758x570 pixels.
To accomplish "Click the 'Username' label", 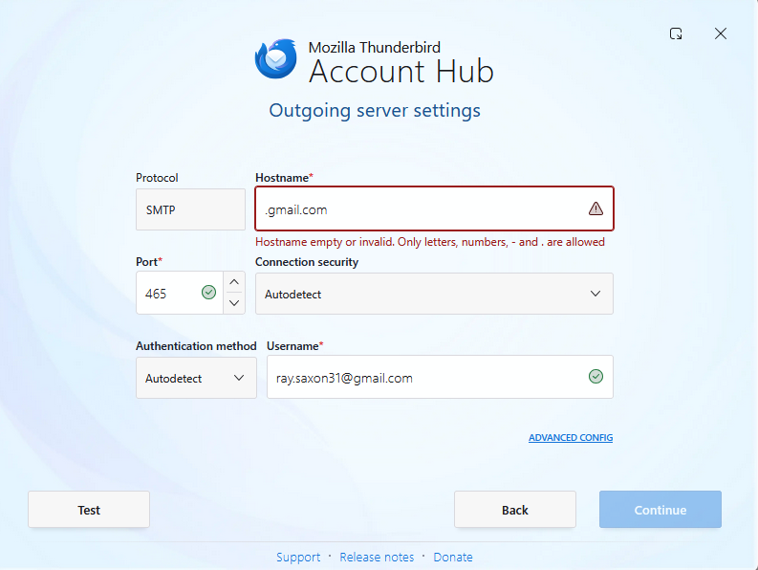I will tap(295, 346).
